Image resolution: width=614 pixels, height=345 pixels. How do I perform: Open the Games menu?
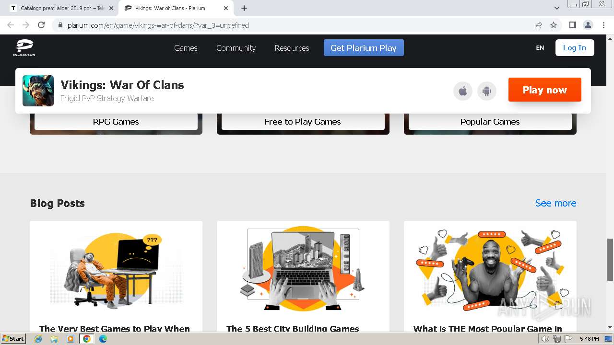point(186,48)
